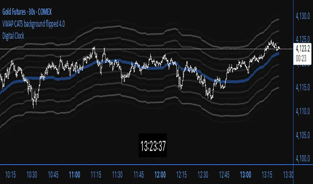Click the 13:30 time axis label

pyautogui.click(x=288, y=175)
